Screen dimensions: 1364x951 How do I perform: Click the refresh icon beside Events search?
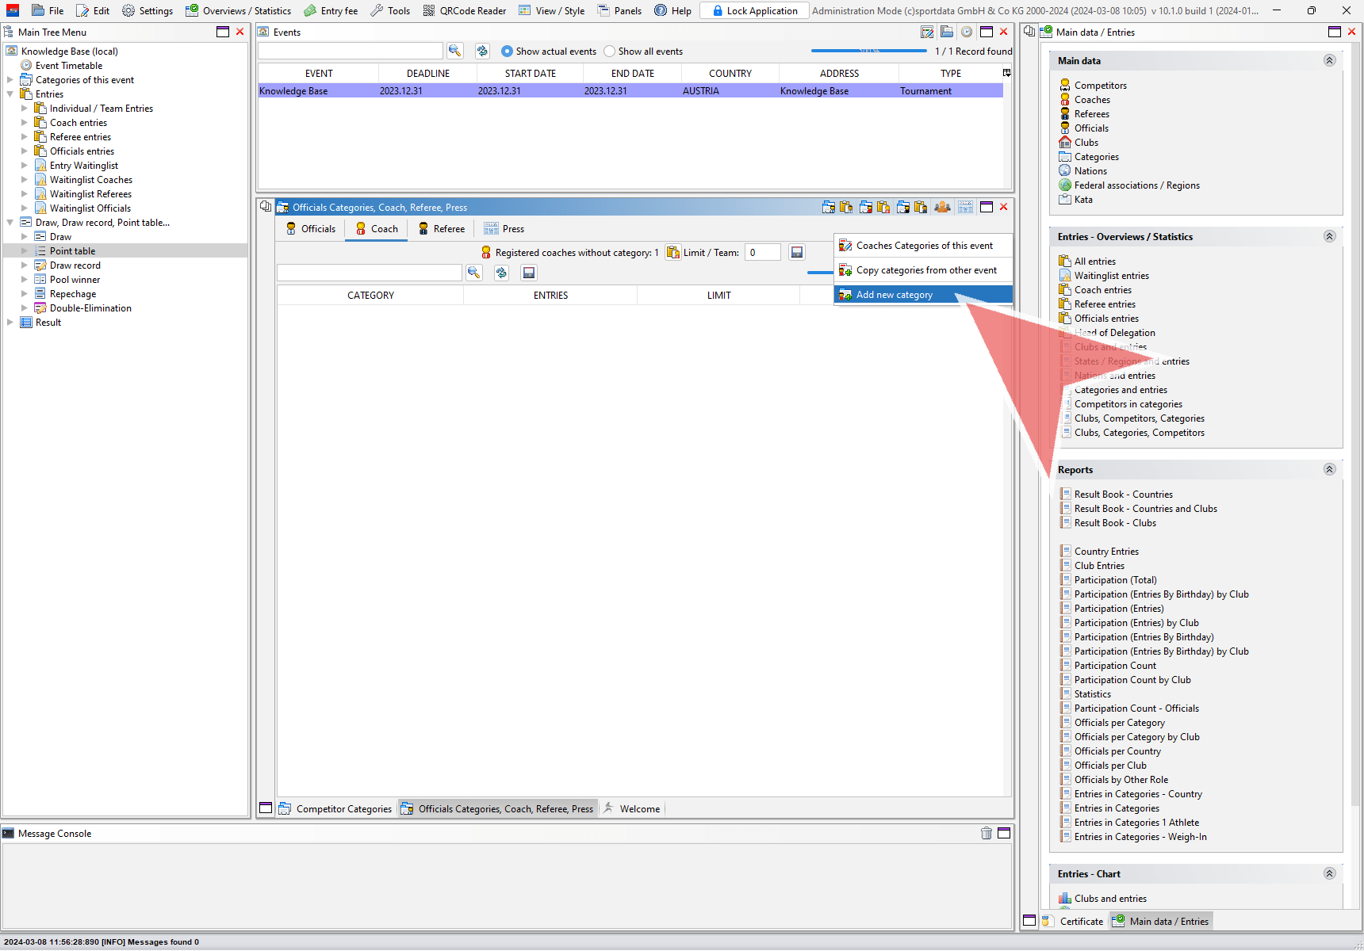tap(482, 51)
